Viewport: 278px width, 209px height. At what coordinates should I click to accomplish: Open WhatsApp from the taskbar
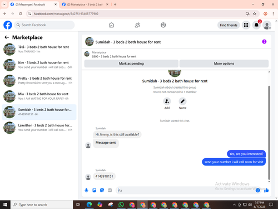tap(121, 205)
